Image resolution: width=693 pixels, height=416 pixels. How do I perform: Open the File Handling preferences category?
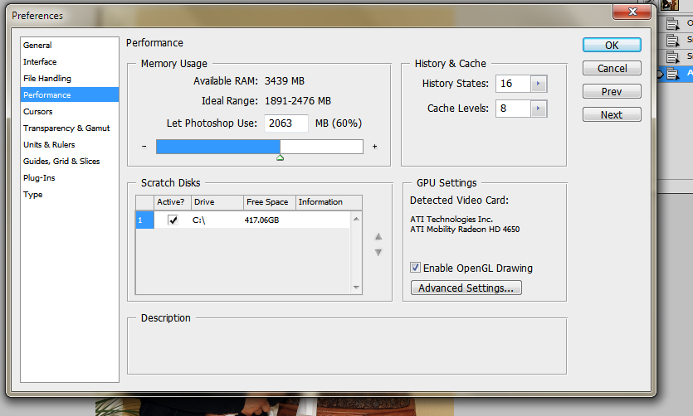(47, 79)
